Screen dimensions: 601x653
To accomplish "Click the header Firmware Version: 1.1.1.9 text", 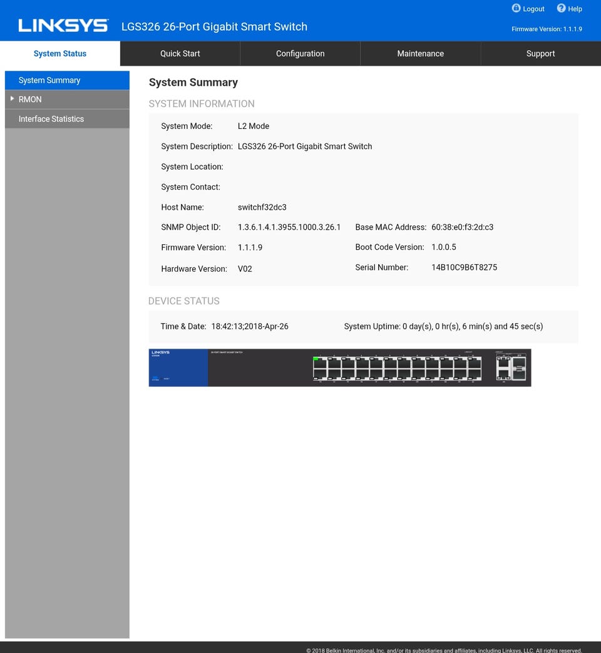I will [x=547, y=29].
